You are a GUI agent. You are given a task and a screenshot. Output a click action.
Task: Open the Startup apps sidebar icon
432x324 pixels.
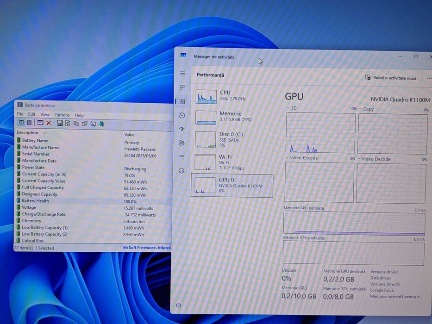[182, 129]
